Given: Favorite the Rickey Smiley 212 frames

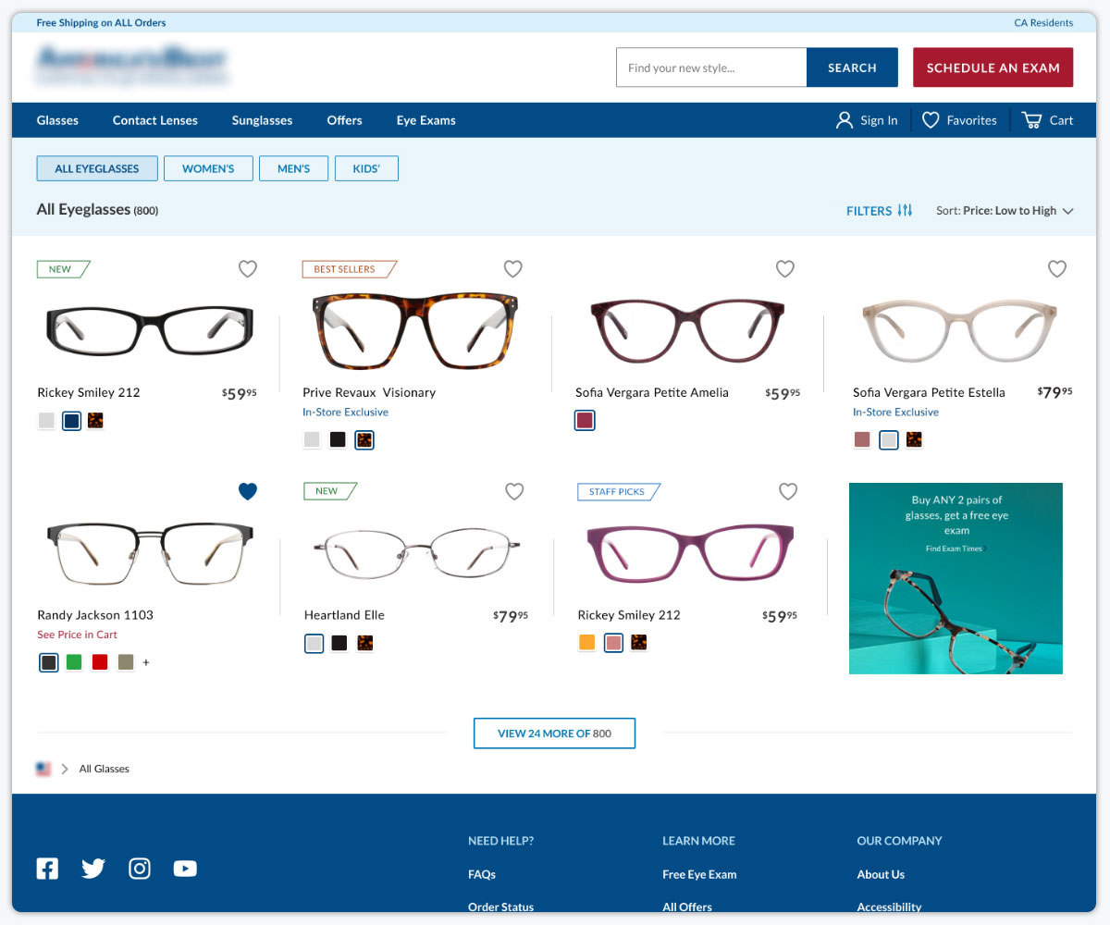Looking at the screenshot, I should coord(247,268).
